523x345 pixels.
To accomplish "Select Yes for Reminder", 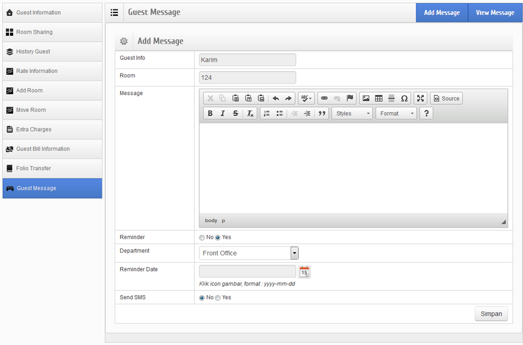I will click(x=218, y=238).
